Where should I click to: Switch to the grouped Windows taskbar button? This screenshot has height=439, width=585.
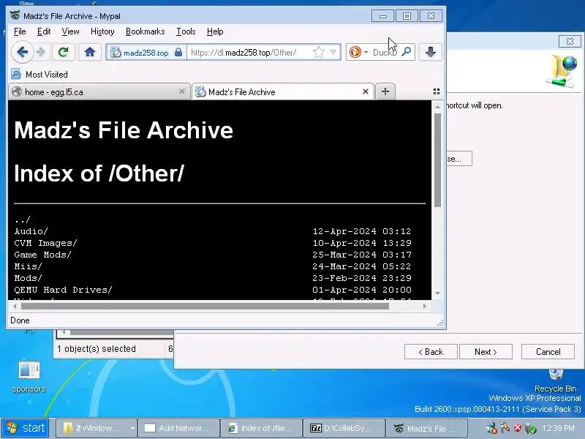click(97, 428)
